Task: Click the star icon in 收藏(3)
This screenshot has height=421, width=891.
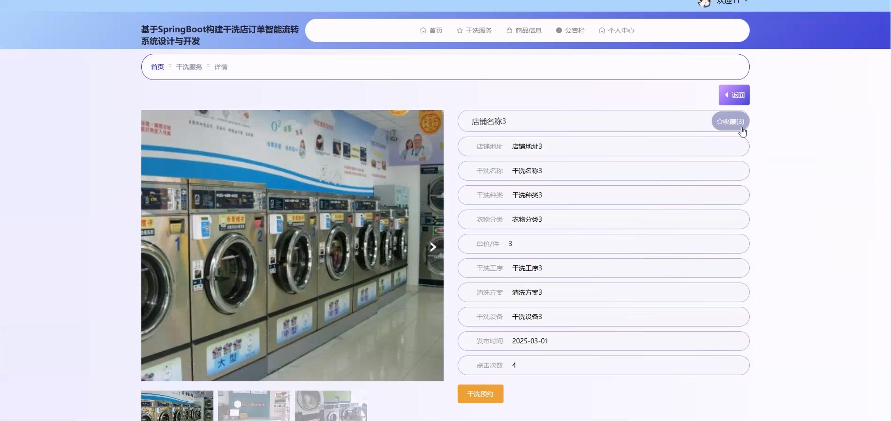Action: 720,122
